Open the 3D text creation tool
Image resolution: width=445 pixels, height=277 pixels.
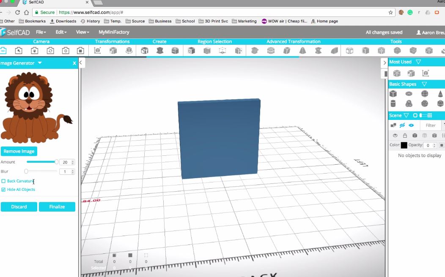[x=144, y=51]
